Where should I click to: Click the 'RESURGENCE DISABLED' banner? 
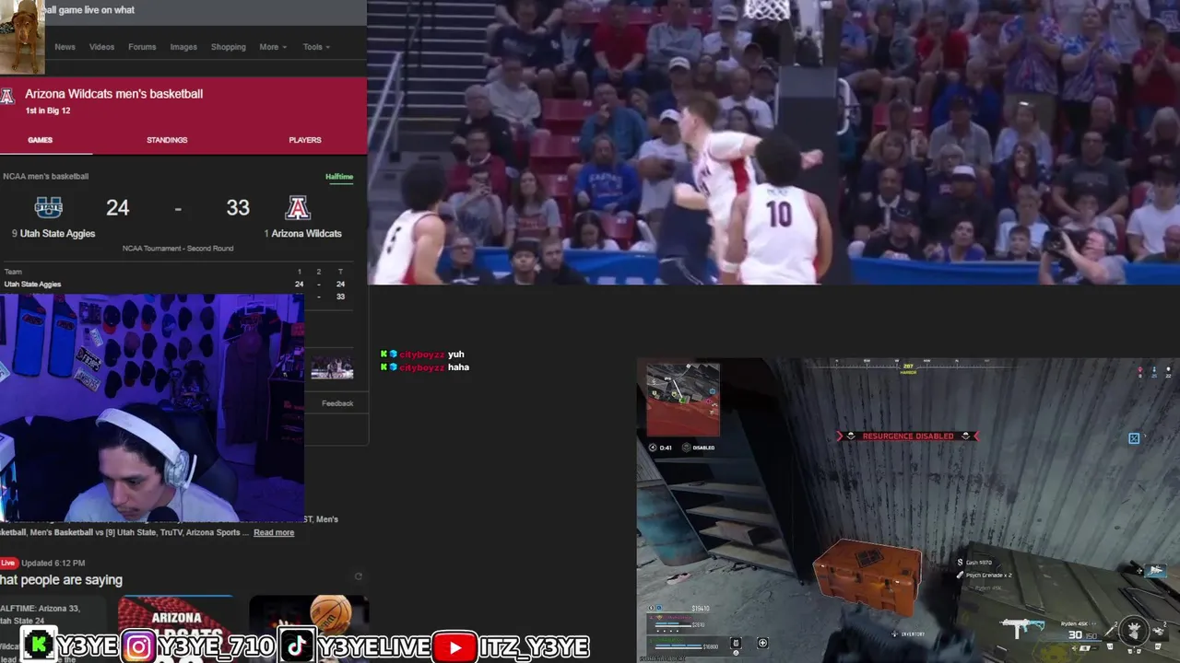click(x=908, y=436)
